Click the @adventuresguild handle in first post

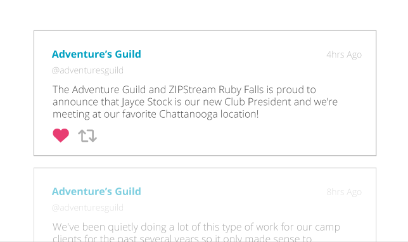pyautogui.click(x=87, y=70)
